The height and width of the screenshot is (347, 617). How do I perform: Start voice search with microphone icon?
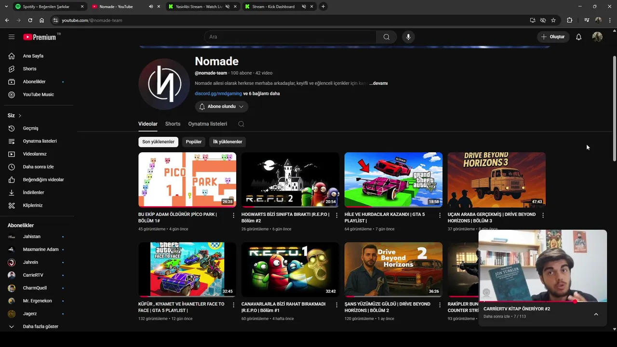tap(408, 37)
